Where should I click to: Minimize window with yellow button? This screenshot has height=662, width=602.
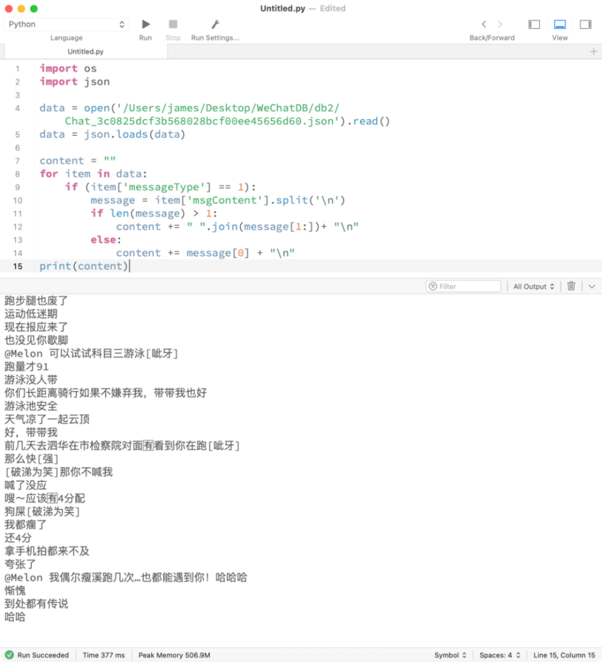pyautogui.click(x=22, y=8)
